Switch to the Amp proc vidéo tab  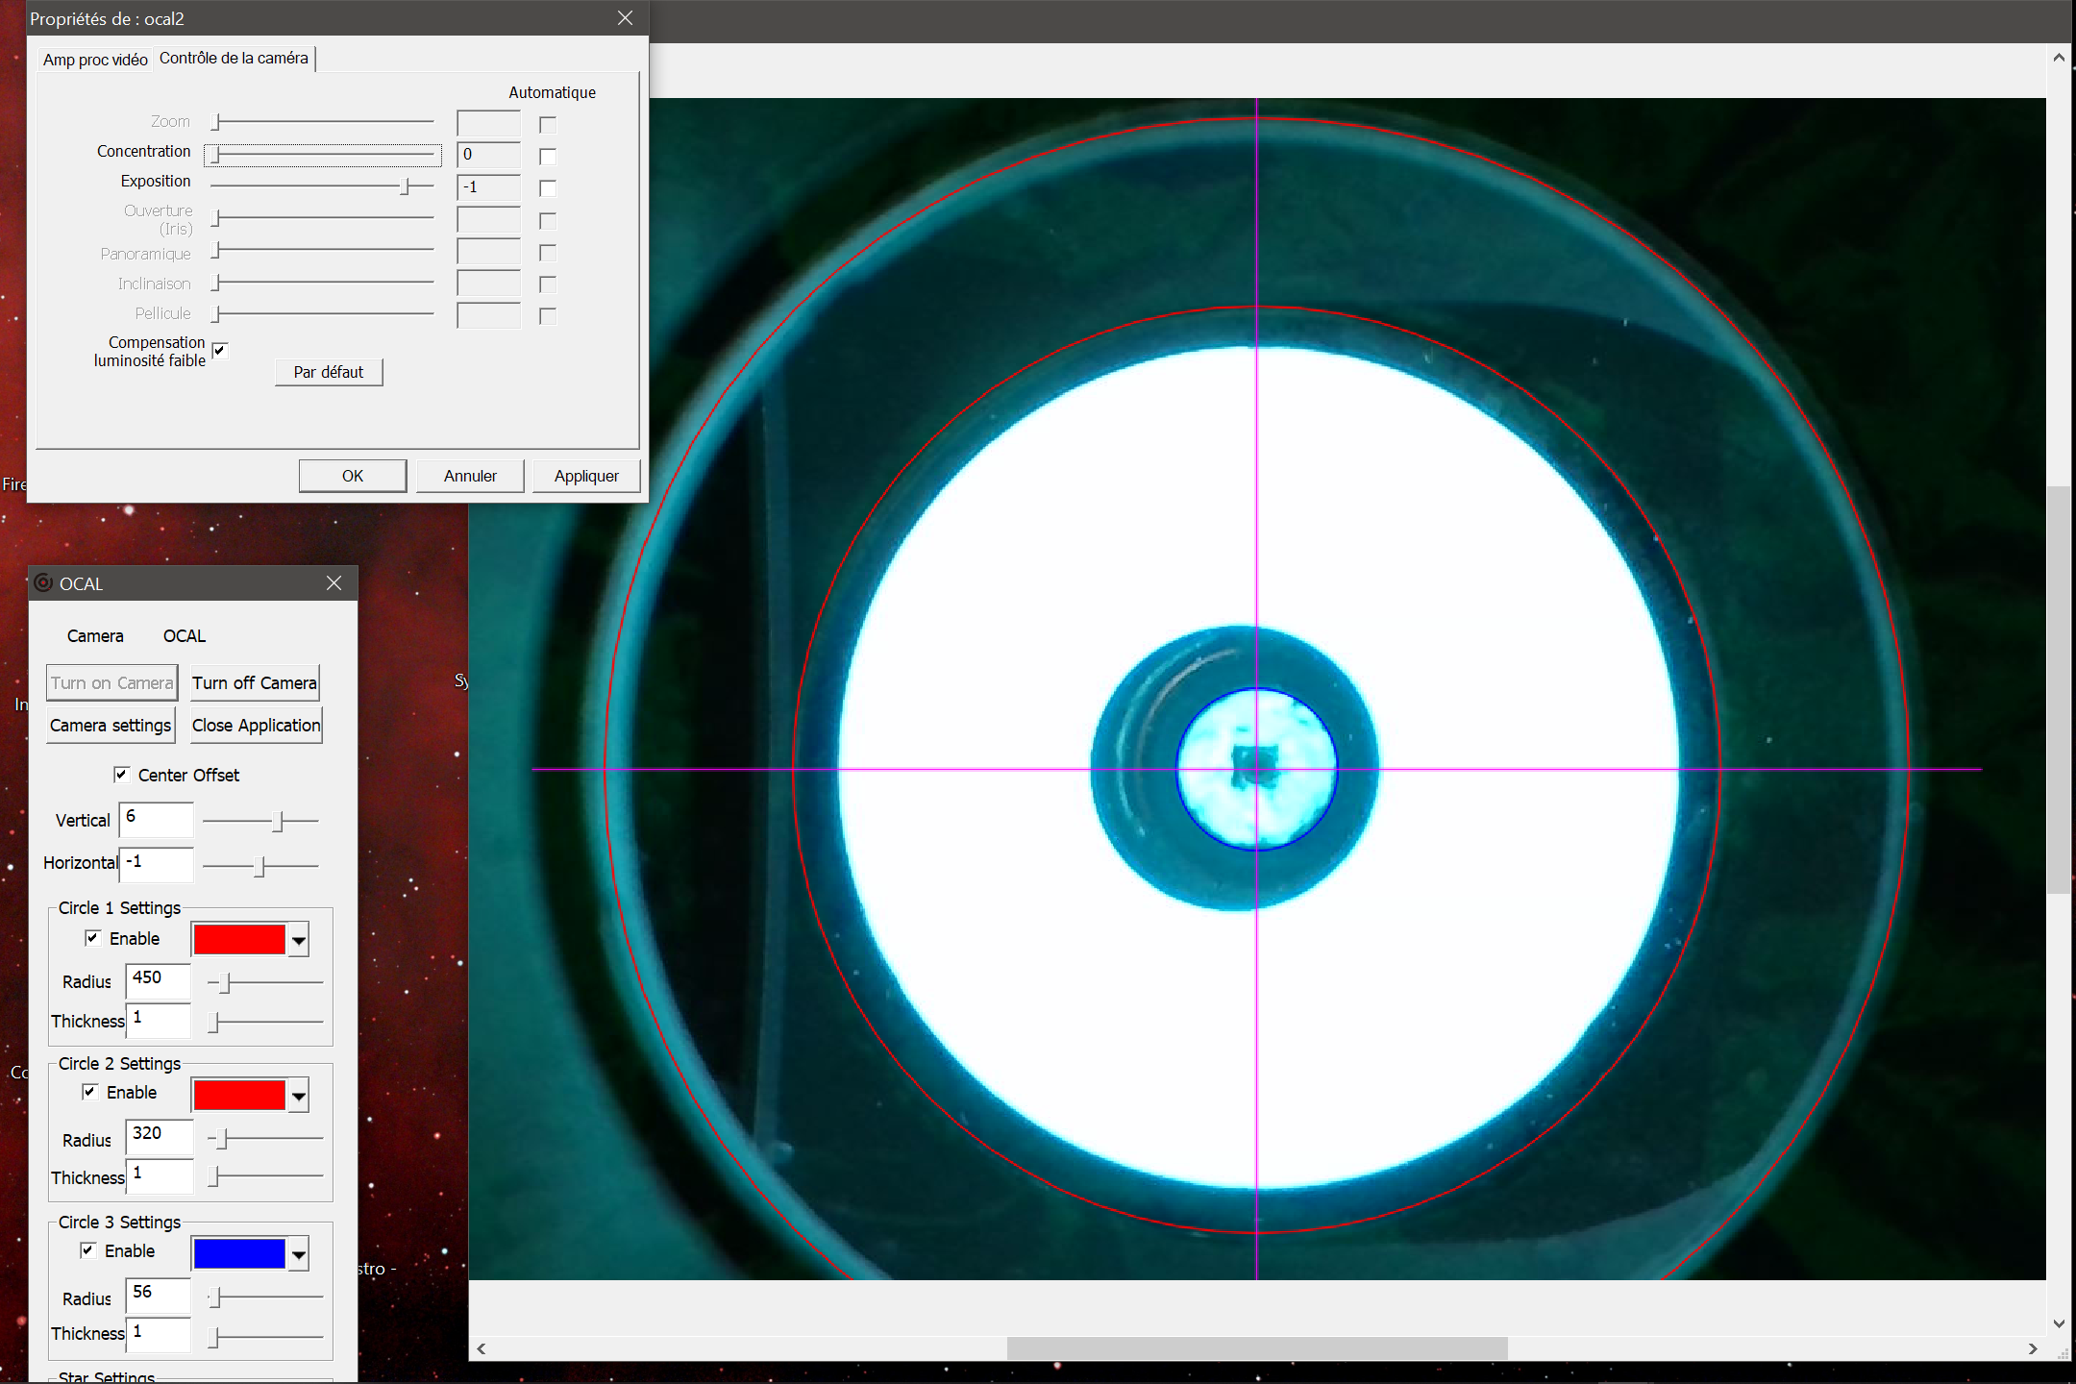click(95, 60)
